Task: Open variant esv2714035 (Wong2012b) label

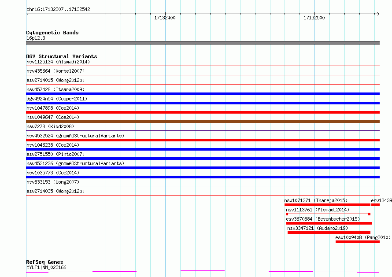Action: tap(55, 191)
